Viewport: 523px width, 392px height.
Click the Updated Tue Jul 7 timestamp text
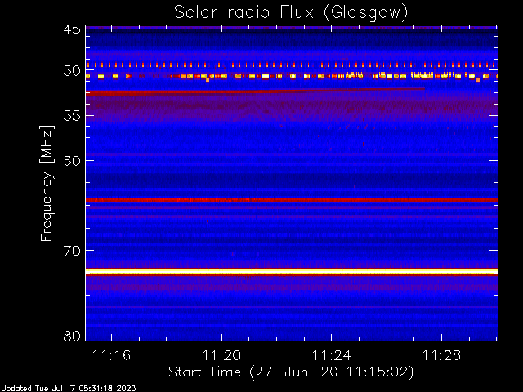pos(68,388)
